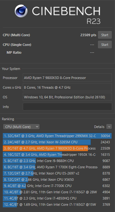This screenshot has height=212, width=115.
Task: Click the CPU (Single Core) label
Action: click(17, 45)
